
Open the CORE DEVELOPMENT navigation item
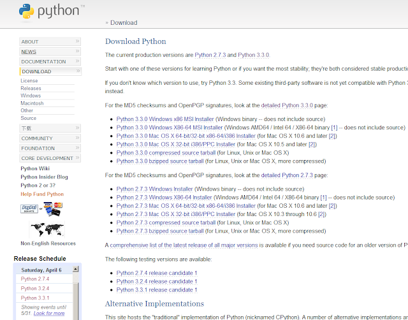50,158
